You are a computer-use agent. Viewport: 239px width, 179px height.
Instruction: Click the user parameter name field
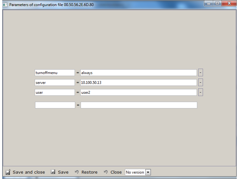[x=54, y=93]
